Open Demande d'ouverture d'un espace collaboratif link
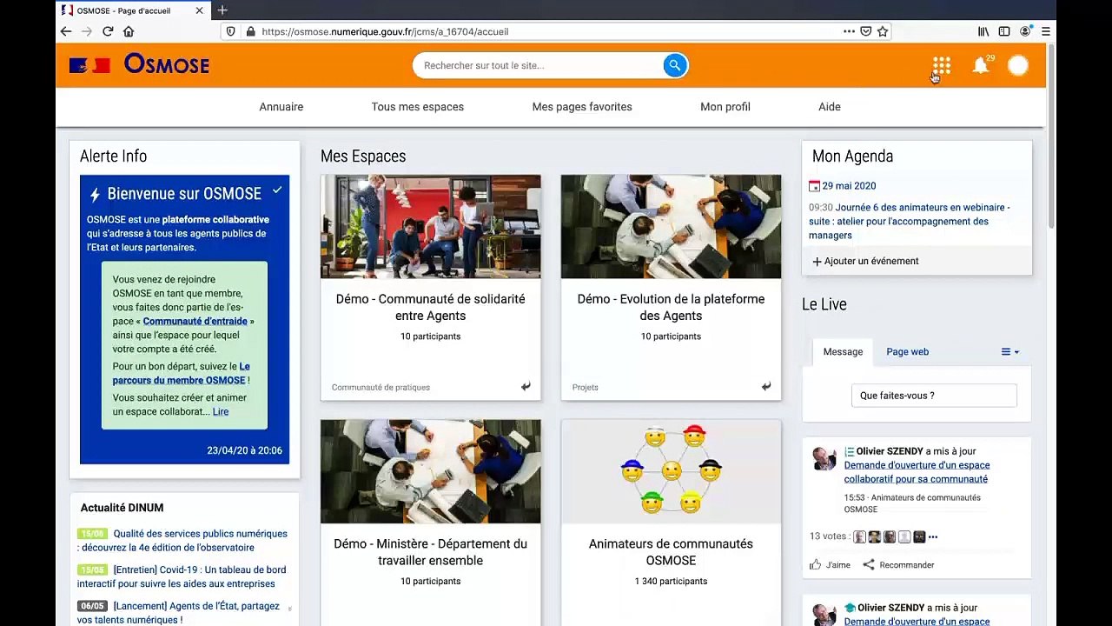 [917, 472]
